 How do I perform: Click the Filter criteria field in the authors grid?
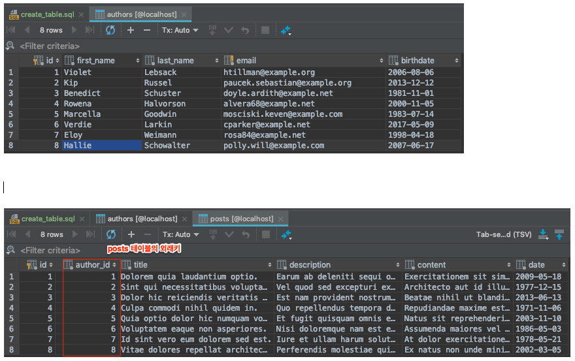click(x=50, y=46)
